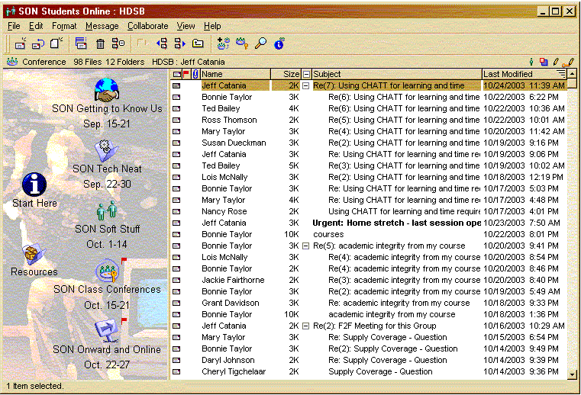
Task: Click the message list scroll down arrow
Action: tap(573, 374)
